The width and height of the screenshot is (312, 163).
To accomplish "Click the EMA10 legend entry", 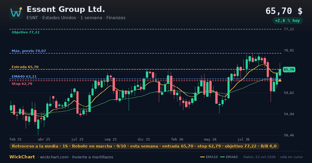I will click(209, 157).
